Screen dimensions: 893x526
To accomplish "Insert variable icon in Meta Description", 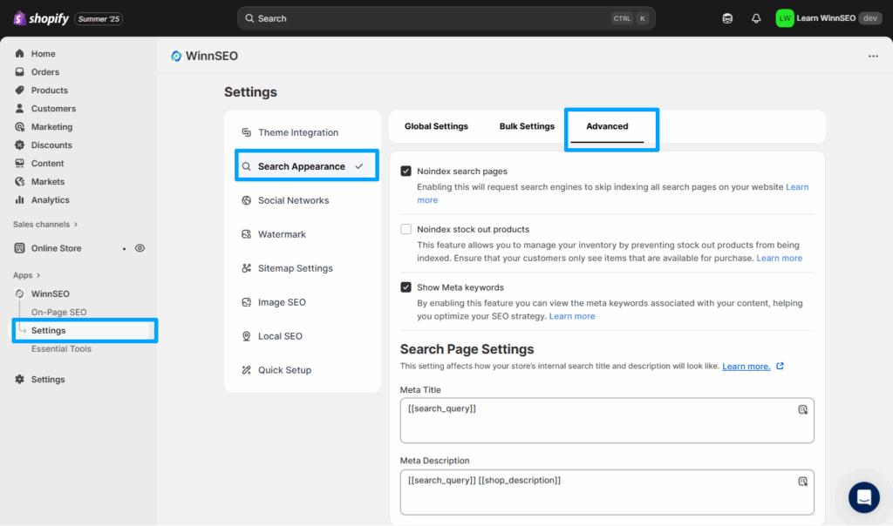I will click(x=802, y=482).
